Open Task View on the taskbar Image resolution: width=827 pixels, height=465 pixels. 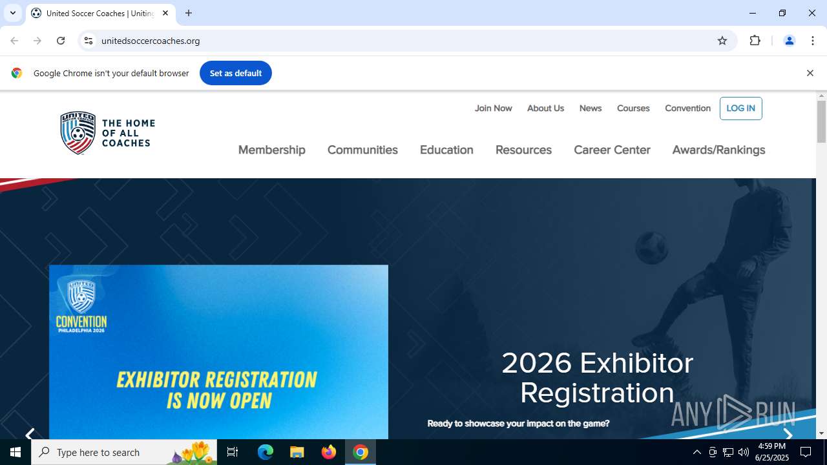pyautogui.click(x=233, y=452)
